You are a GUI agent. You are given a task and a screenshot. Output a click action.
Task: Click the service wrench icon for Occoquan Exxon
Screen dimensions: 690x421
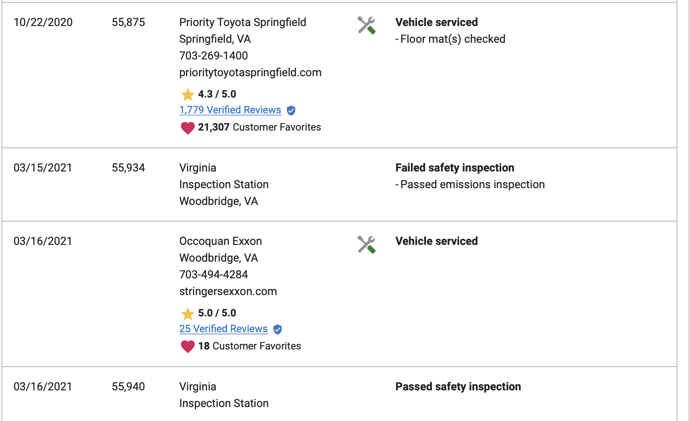(x=366, y=244)
